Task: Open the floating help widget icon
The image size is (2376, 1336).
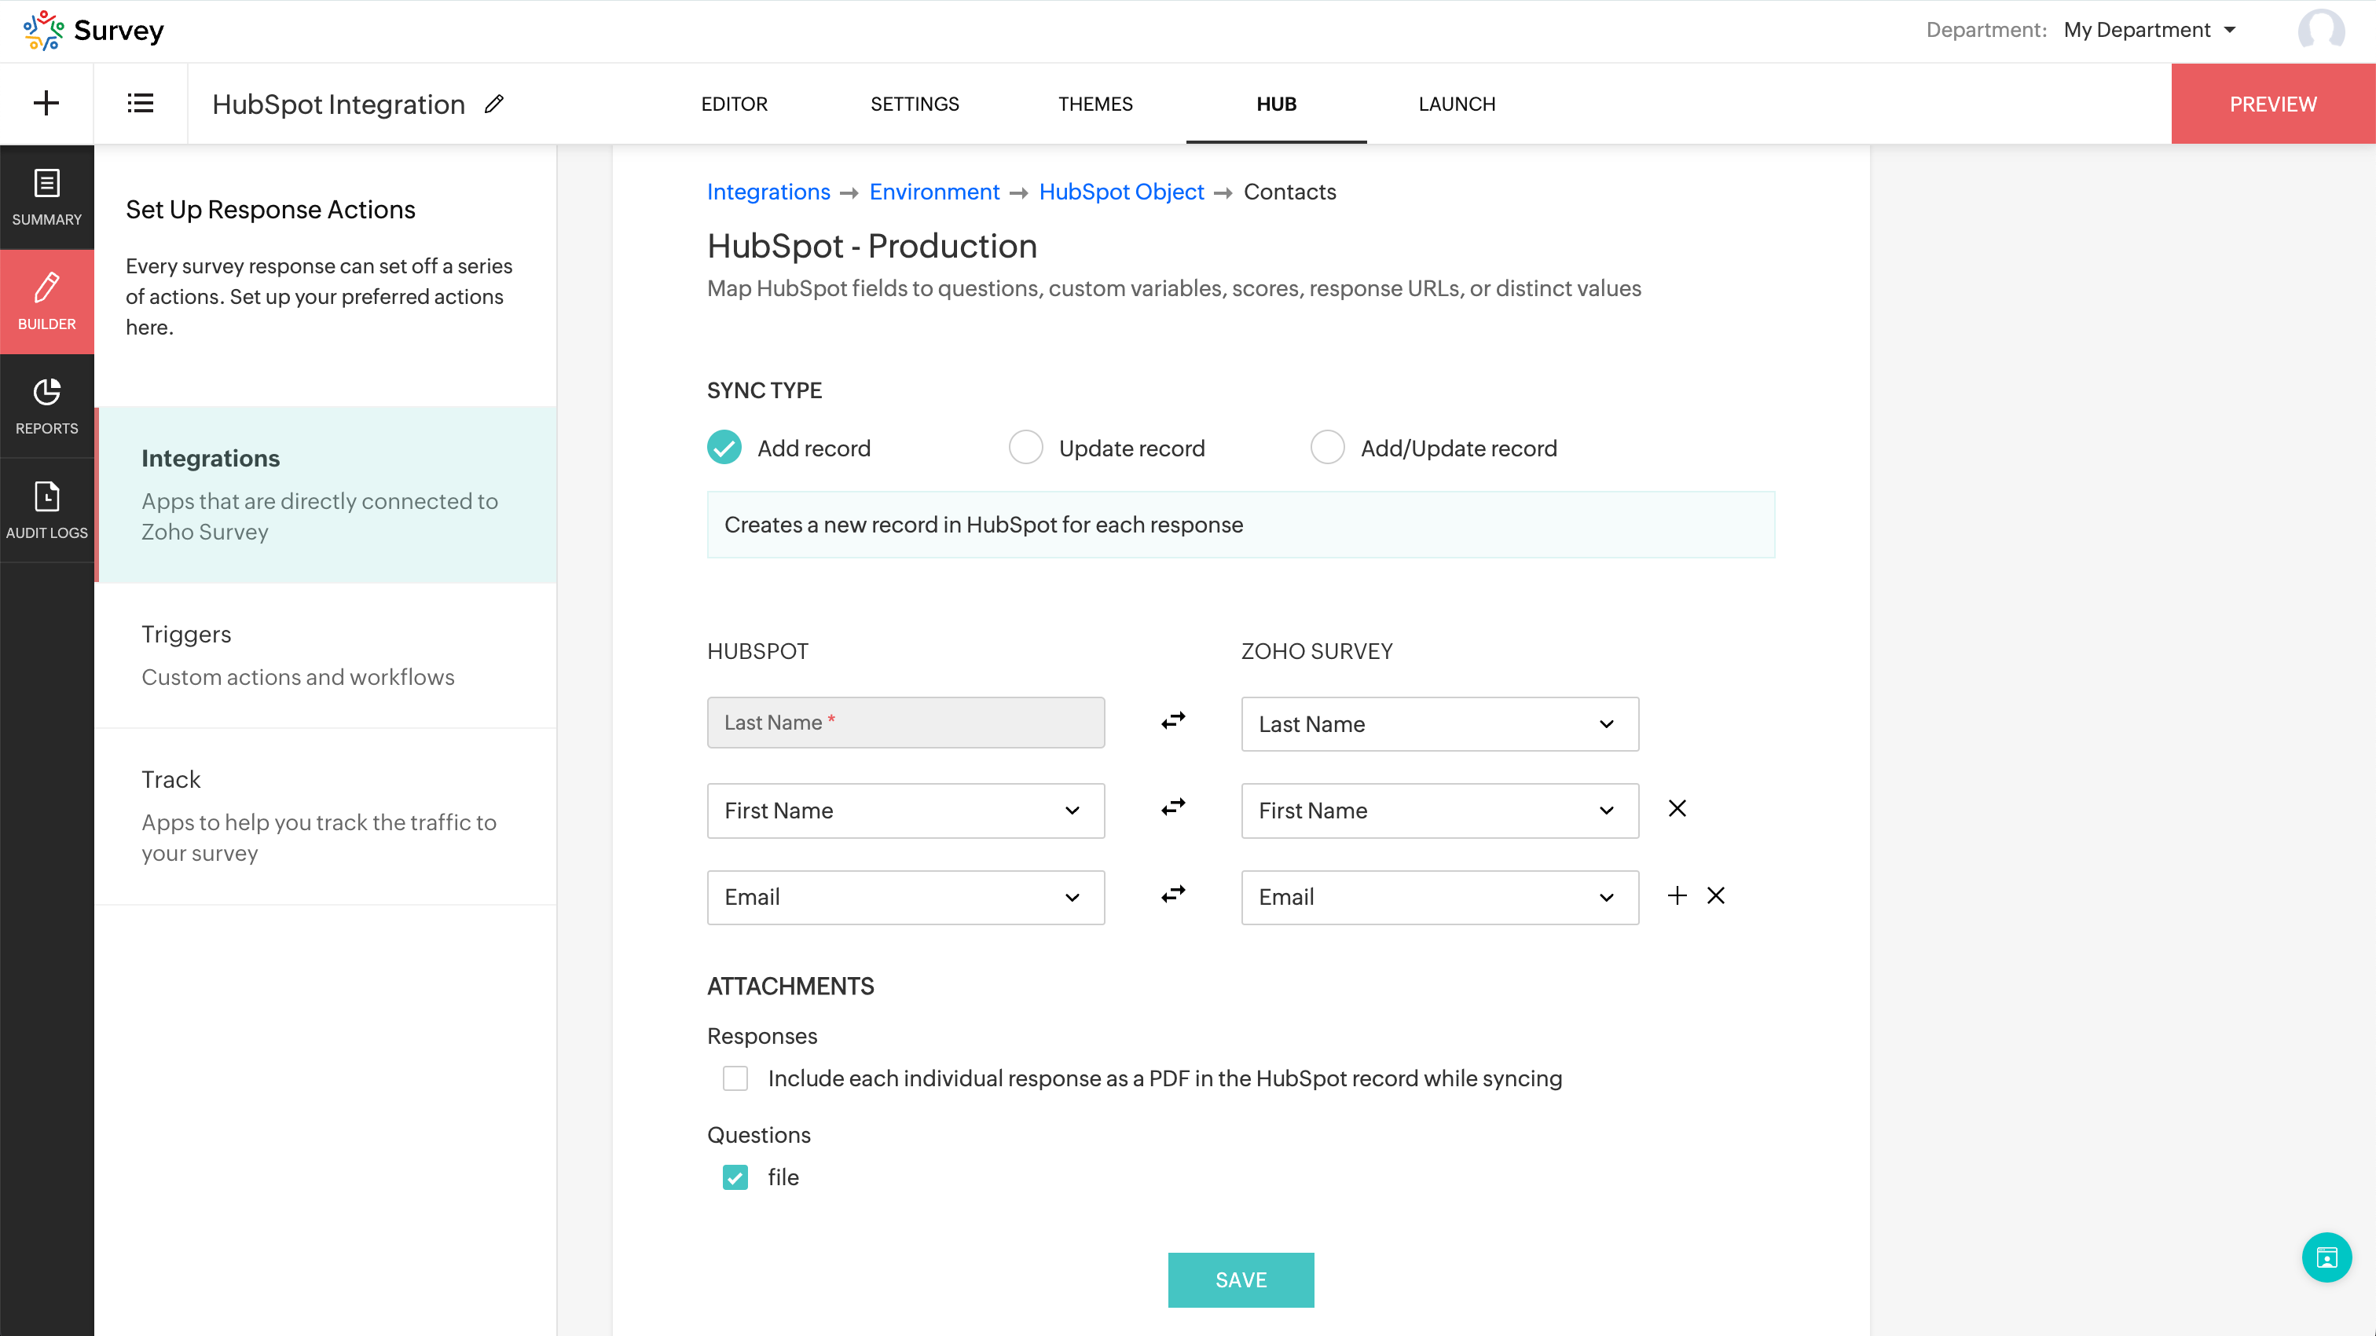Action: click(x=2326, y=1257)
